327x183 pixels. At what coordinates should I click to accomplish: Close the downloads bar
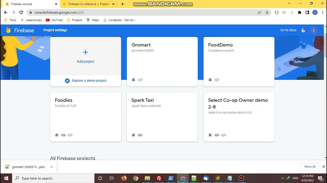[323, 166]
